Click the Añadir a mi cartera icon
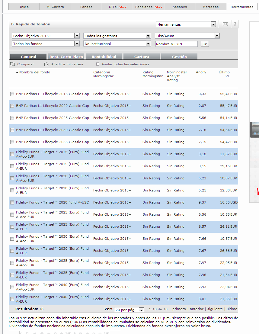259x334 pixels. (47, 64)
